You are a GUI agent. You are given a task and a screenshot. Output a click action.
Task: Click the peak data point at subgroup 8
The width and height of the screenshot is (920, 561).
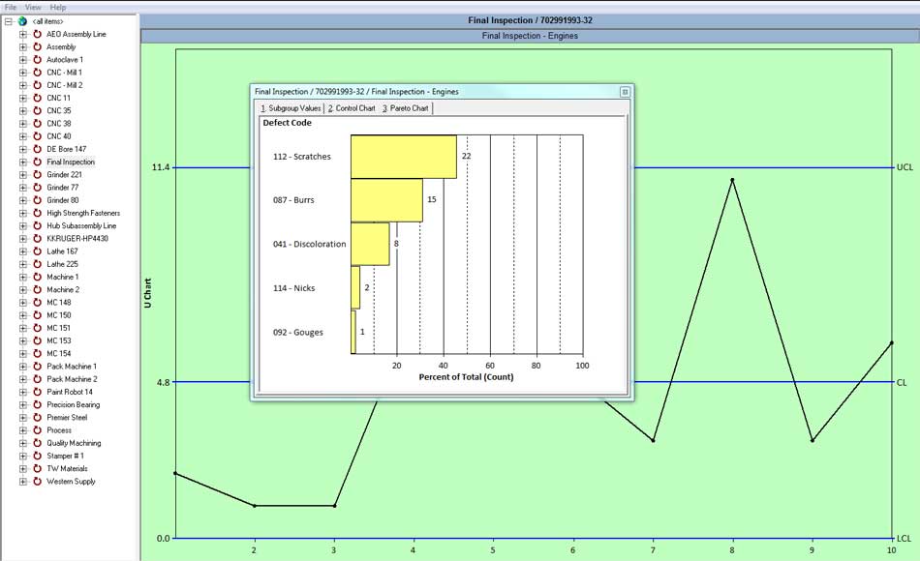(x=732, y=181)
